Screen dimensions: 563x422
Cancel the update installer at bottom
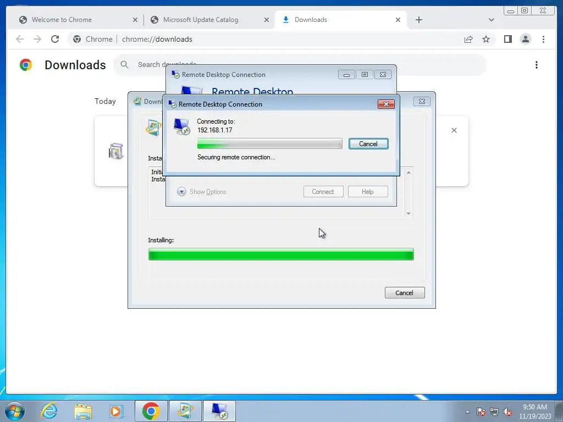click(x=405, y=293)
